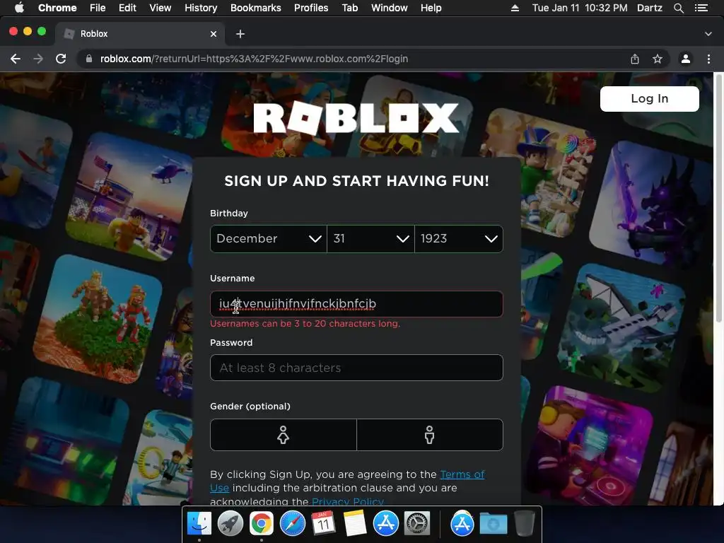Open the Help menu
This screenshot has width=724, height=543.
pos(431,8)
